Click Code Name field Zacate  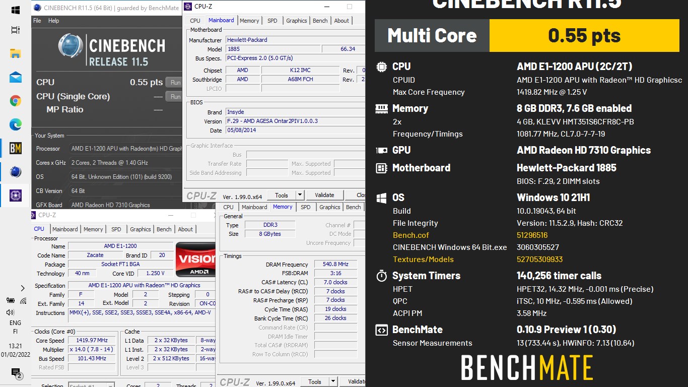coord(95,255)
